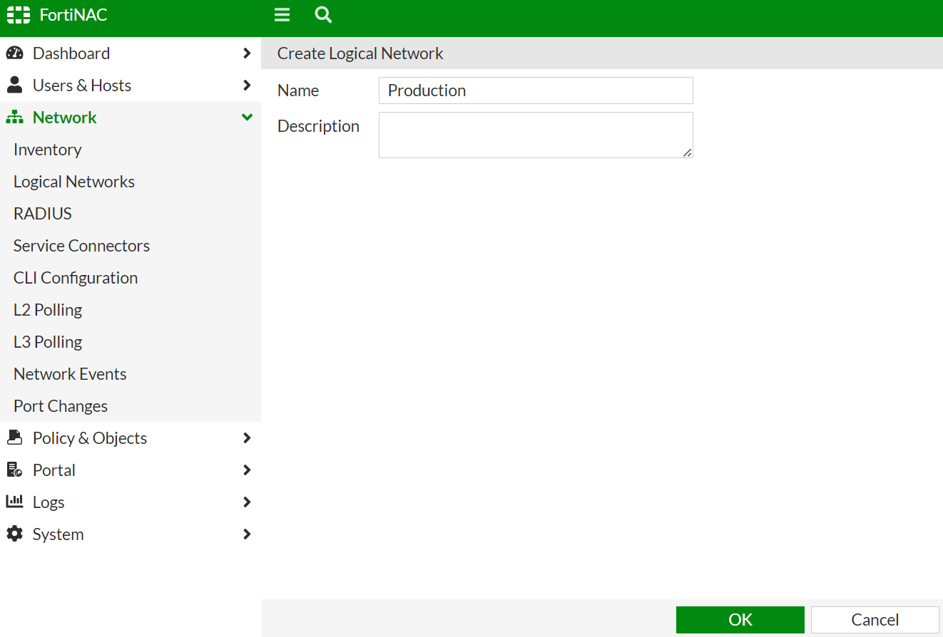Cancel creating the logical network
Screen dimensions: 943x637
click(874, 619)
